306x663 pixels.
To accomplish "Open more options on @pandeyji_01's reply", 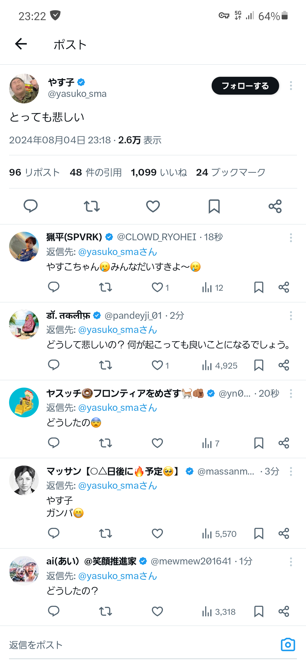I will click(291, 316).
